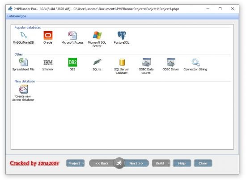
Task: Proceed with the Next >> button
Action: click(x=136, y=163)
